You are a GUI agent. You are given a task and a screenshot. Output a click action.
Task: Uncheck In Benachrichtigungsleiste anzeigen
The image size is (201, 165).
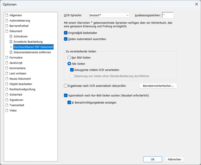pyautogui.click(x=69, y=103)
